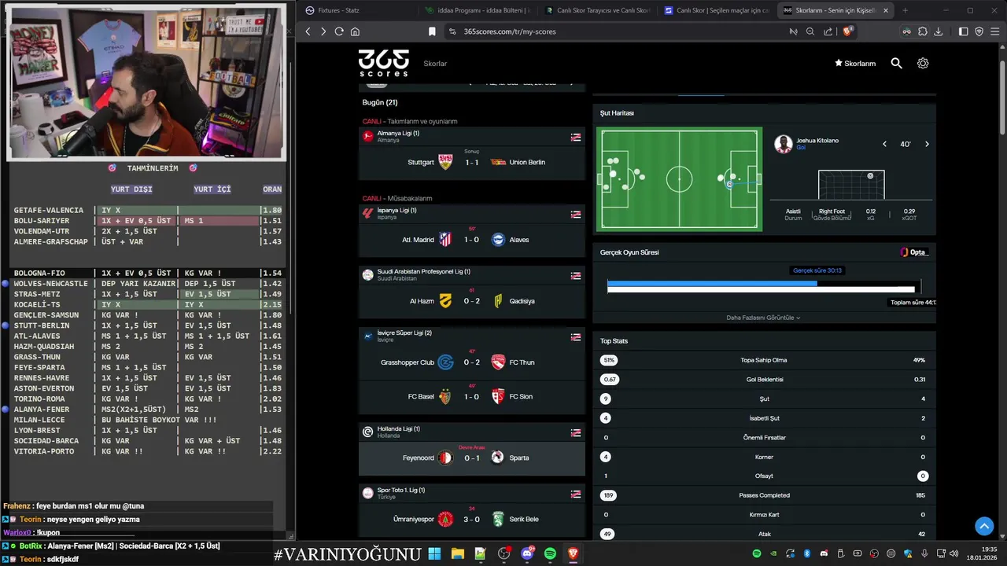Viewport: 1007px width, 566px height.
Task: Open File Explorer from the taskbar
Action: click(457, 553)
